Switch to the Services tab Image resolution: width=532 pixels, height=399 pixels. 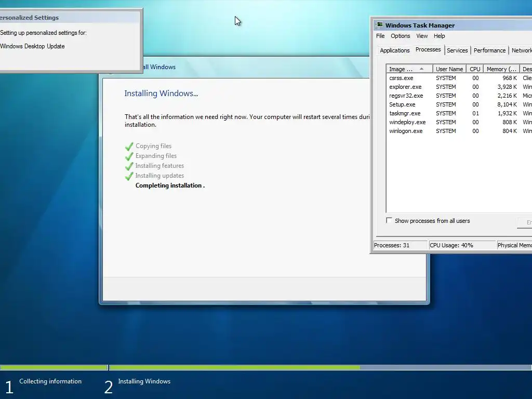[457, 50]
